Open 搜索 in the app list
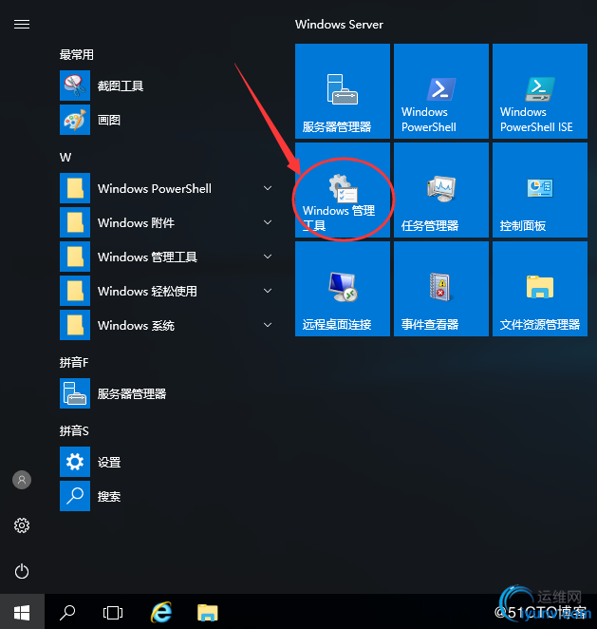 click(x=166, y=496)
